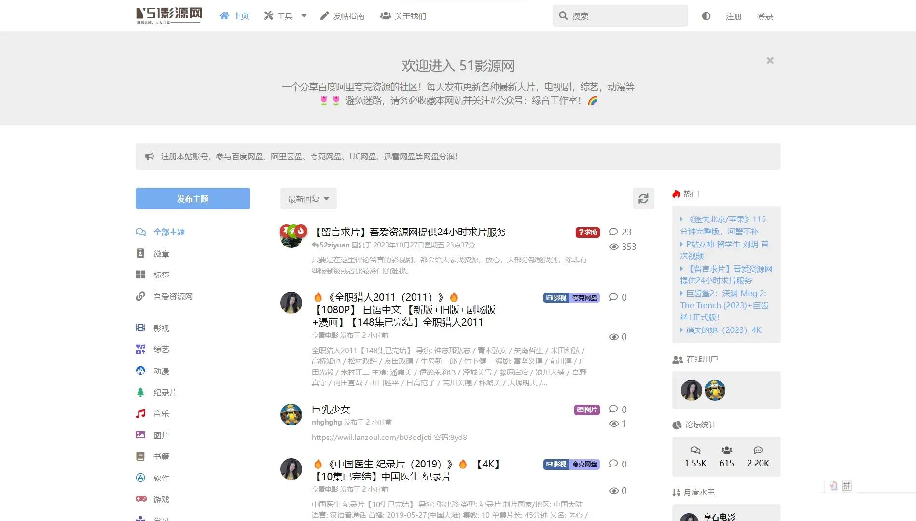Click the 发布主题 button
Image resolution: width=916 pixels, height=521 pixels.
click(192, 198)
